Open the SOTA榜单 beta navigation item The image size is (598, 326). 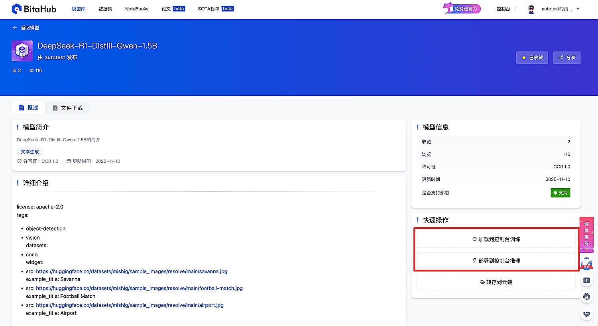click(216, 9)
